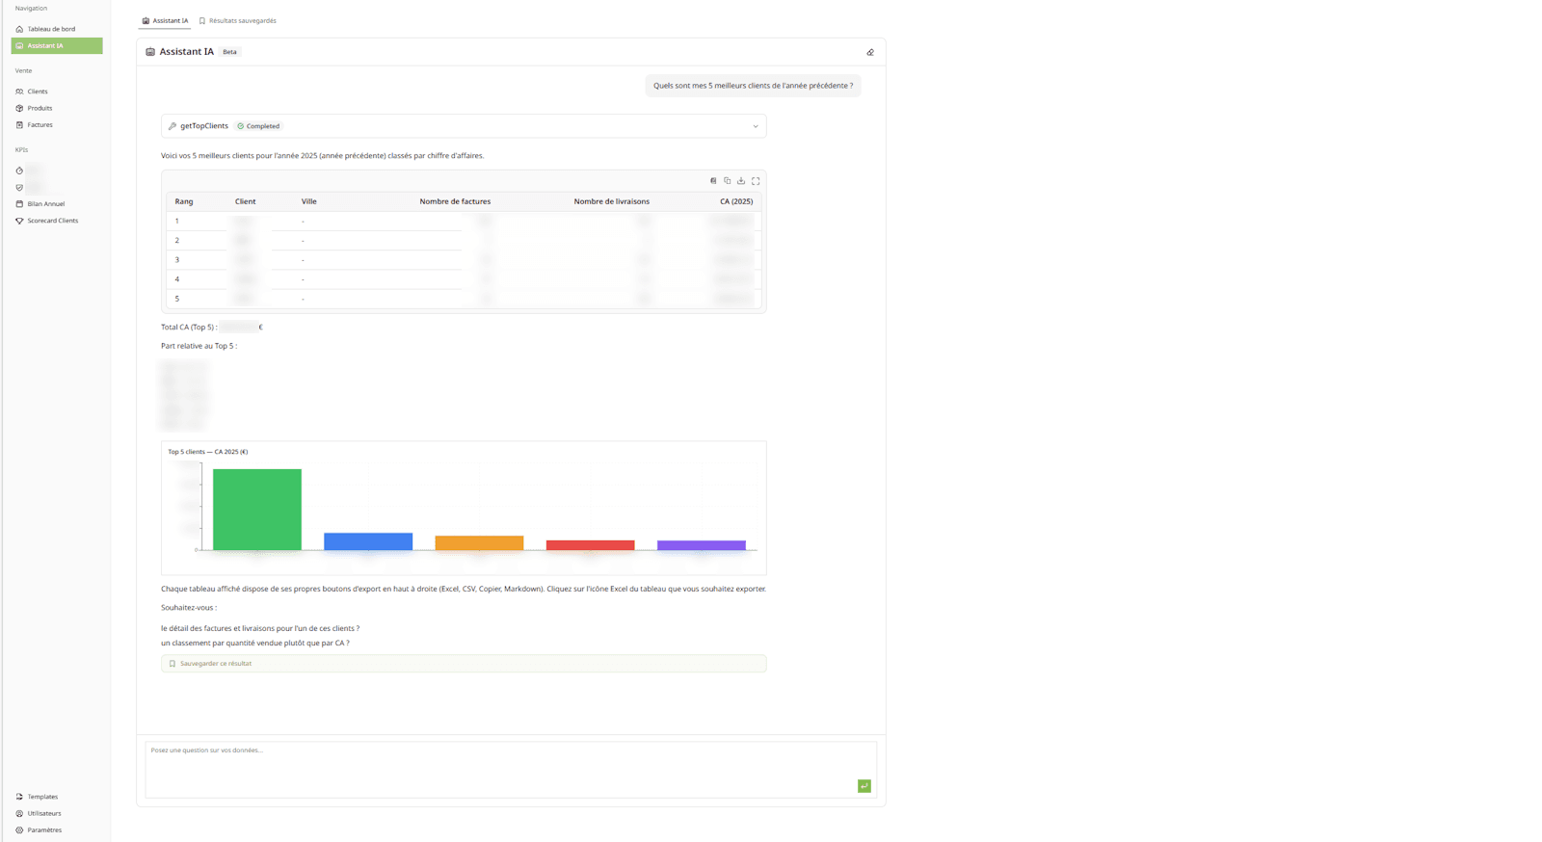Open Produits via its box icon
Image resolution: width=1542 pixels, height=842 pixels.
(x=19, y=108)
